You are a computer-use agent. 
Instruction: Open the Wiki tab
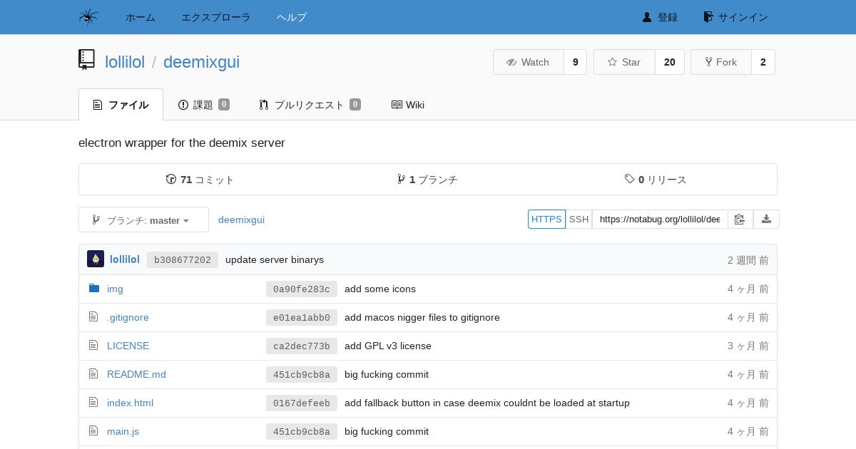coord(408,105)
